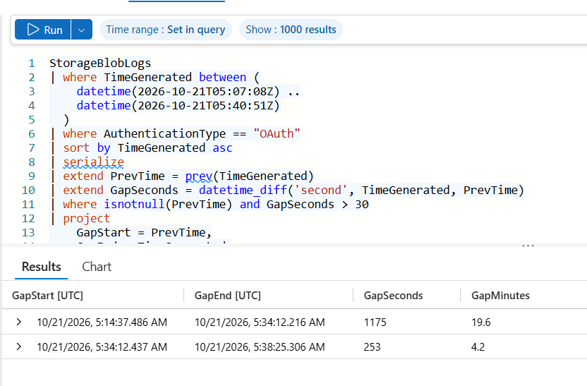Expand the result row starting 5:34:12.437 AM

click(19, 346)
